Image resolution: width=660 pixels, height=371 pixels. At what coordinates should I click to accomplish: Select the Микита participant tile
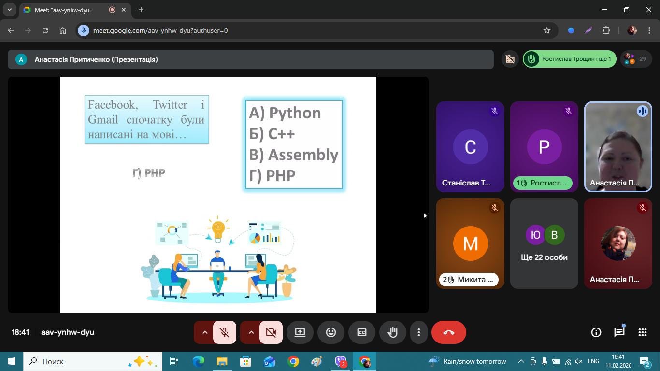pyautogui.click(x=470, y=243)
